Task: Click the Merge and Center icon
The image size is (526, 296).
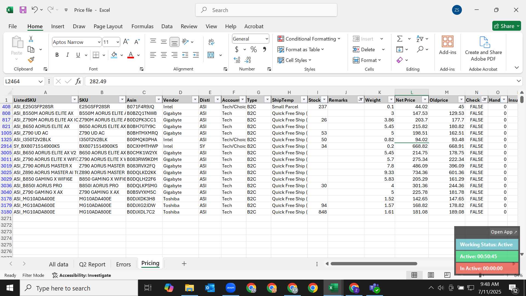Action: (211, 55)
